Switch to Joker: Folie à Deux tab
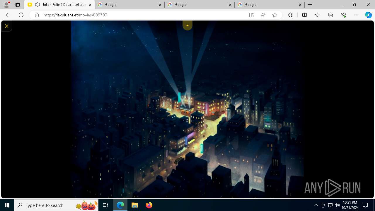 point(59,5)
